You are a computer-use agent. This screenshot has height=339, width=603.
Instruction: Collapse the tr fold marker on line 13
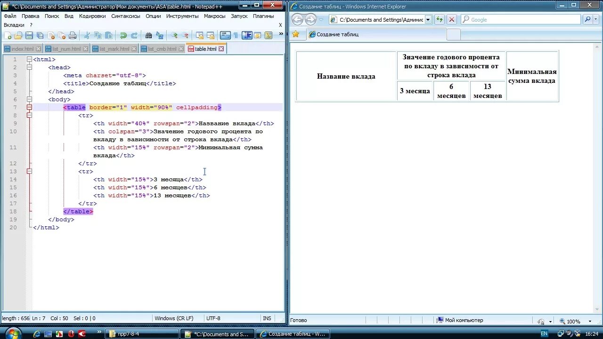click(29, 171)
